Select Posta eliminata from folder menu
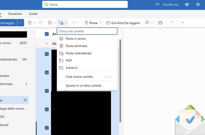 coord(76,46)
